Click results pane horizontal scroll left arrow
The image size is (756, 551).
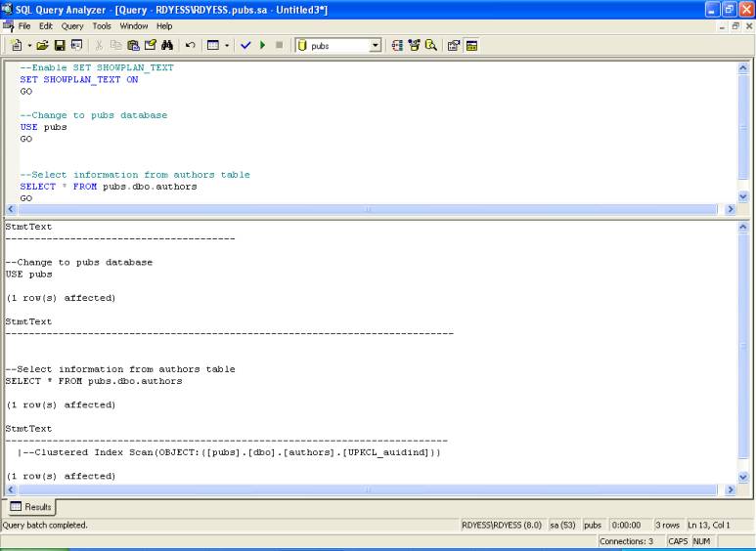pyautogui.click(x=11, y=489)
